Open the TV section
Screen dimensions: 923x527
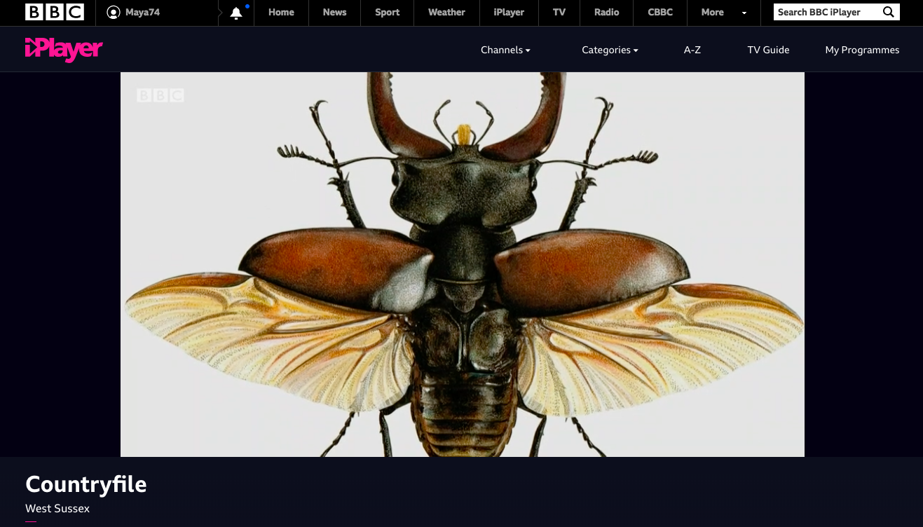pos(559,13)
